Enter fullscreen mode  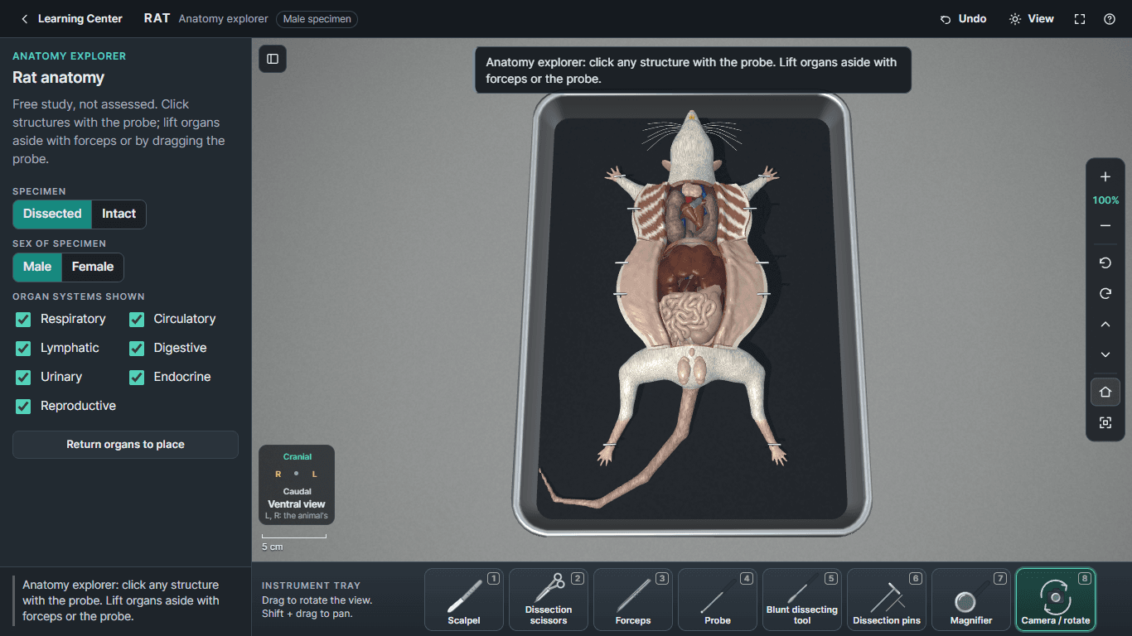pos(1080,19)
